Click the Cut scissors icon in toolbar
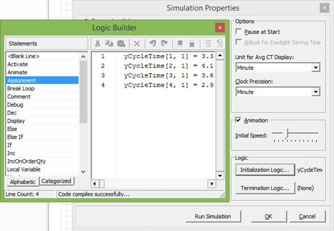 pos(97,43)
